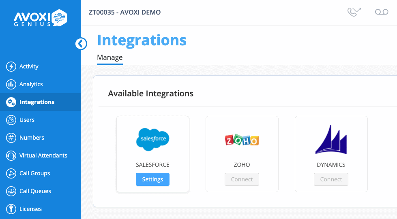Select Integrations in the sidebar menu
This screenshot has width=397, height=219.
[x=36, y=102]
